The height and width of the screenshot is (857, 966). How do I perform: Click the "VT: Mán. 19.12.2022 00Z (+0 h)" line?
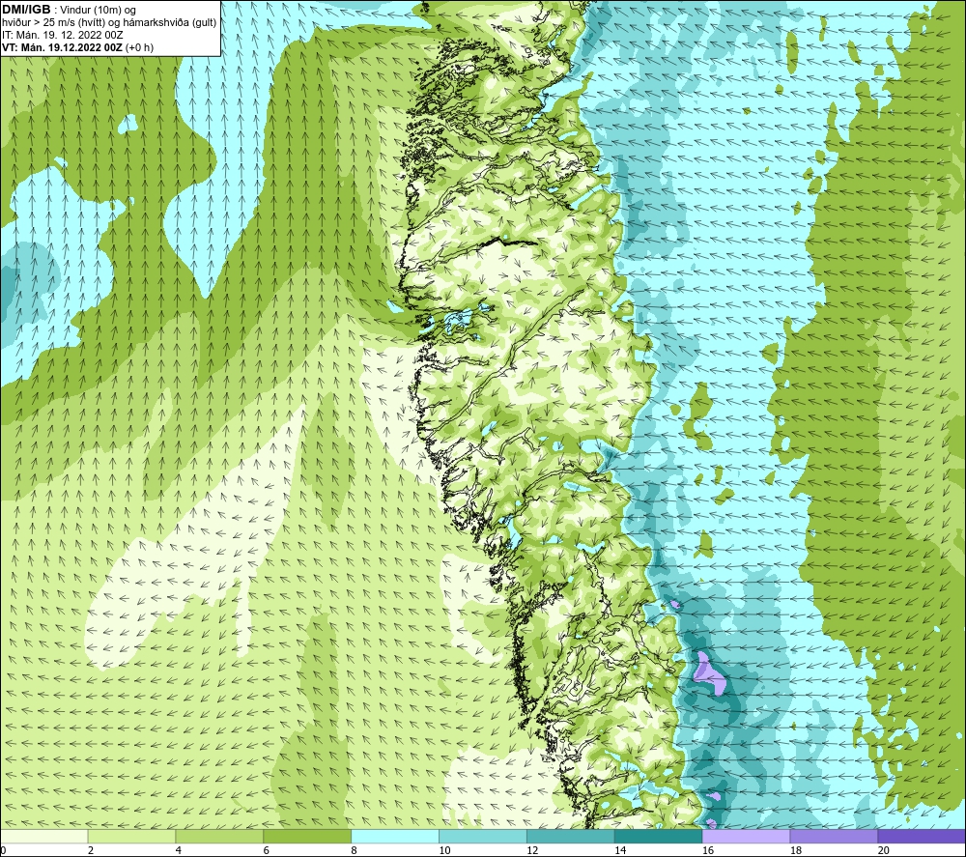(x=77, y=47)
